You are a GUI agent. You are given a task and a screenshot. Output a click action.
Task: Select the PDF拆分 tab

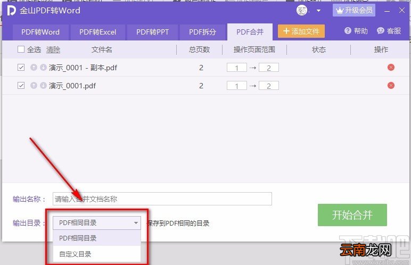[x=202, y=32]
